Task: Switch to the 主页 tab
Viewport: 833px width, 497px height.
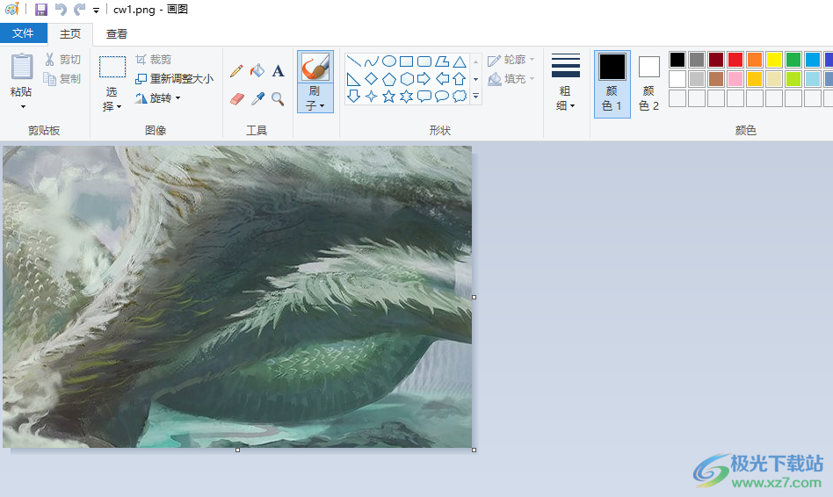Action: [70, 34]
